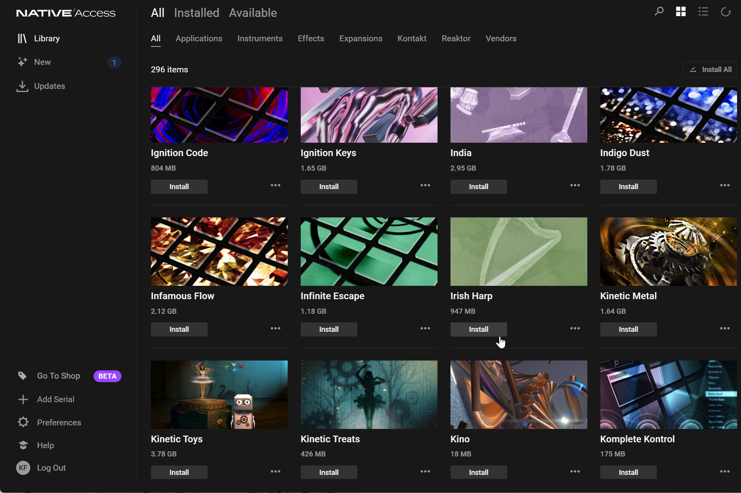Click the Native Access logo
This screenshot has width=741, height=493.
(x=66, y=13)
